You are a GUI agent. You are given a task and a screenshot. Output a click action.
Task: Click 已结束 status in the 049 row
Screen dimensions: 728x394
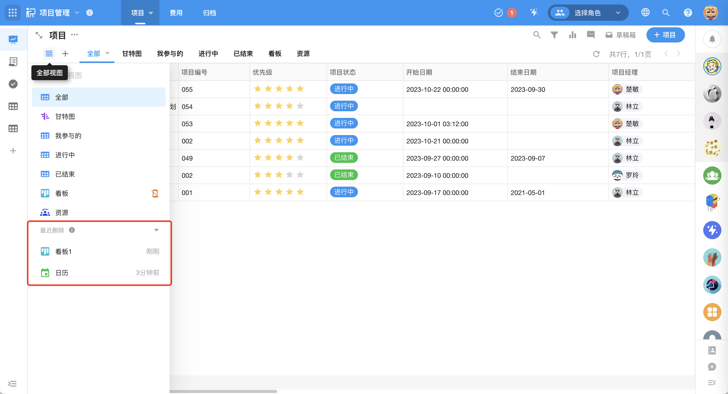344,158
